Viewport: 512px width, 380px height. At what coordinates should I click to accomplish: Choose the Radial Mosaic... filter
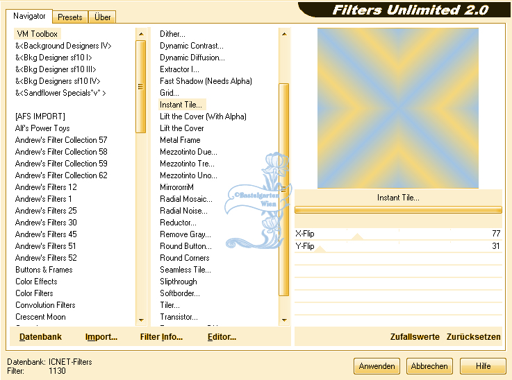[x=186, y=199]
